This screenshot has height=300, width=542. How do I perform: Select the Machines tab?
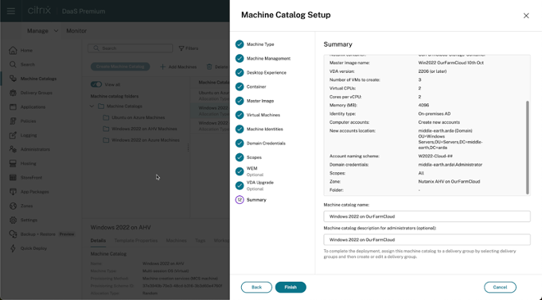[176, 240]
